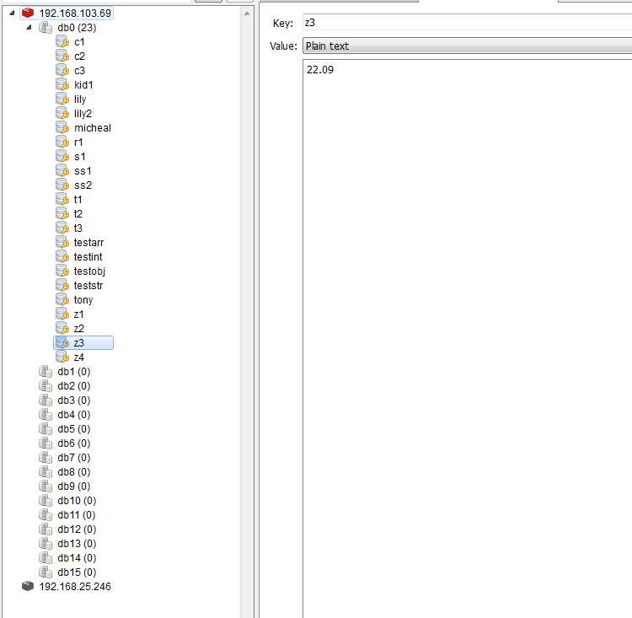Click the gray server icon of 192.168.25.246
The image size is (632, 618).
tap(28, 586)
